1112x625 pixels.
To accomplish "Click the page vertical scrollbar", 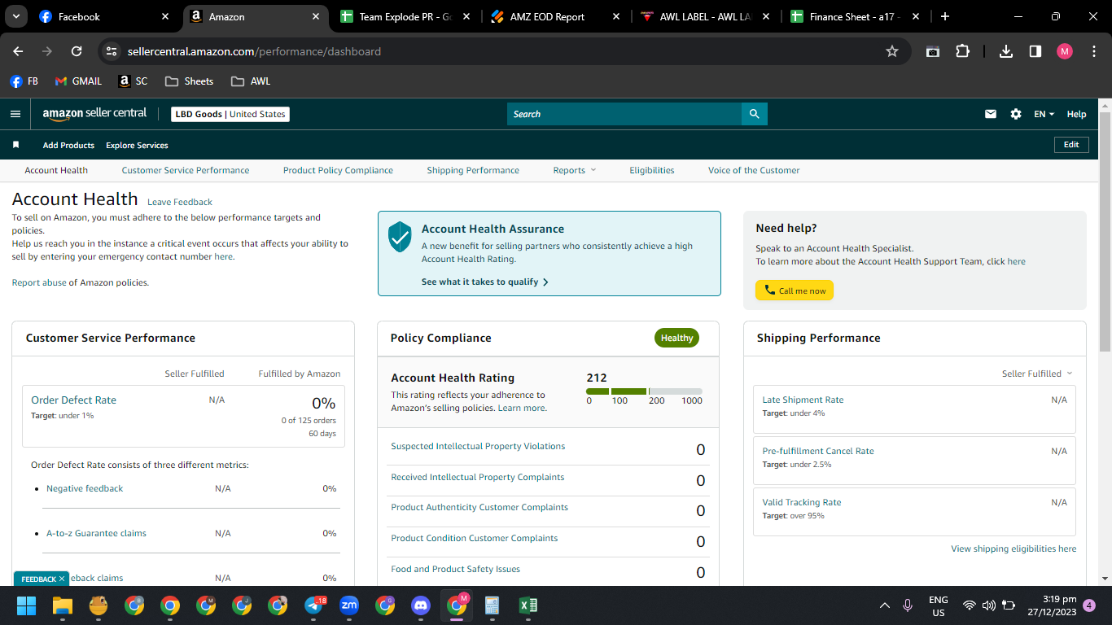I will pyautogui.click(x=1105, y=232).
